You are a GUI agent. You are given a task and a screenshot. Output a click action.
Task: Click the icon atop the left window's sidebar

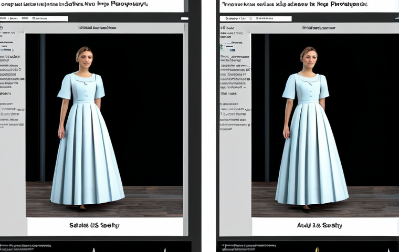point(2,26)
